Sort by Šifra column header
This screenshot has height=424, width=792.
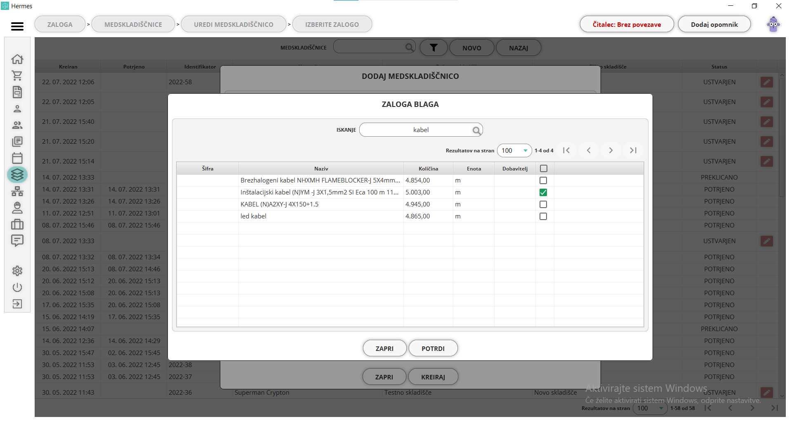coord(207,168)
